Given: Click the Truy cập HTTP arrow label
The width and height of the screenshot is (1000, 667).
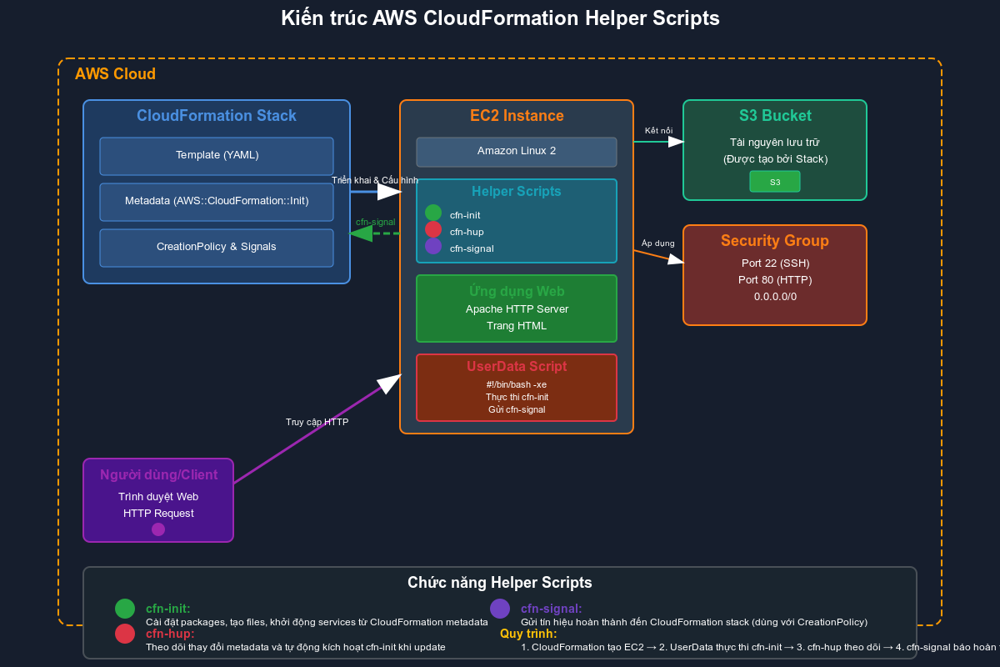Looking at the screenshot, I should [x=317, y=422].
